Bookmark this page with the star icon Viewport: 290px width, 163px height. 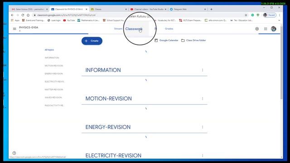click(x=246, y=15)
